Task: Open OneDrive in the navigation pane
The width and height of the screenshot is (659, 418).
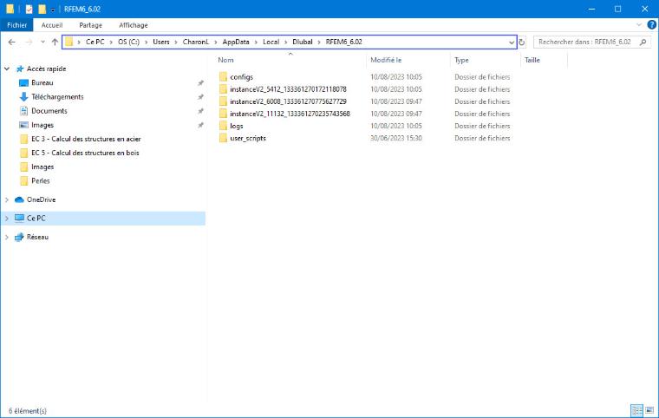Action: 41,199
